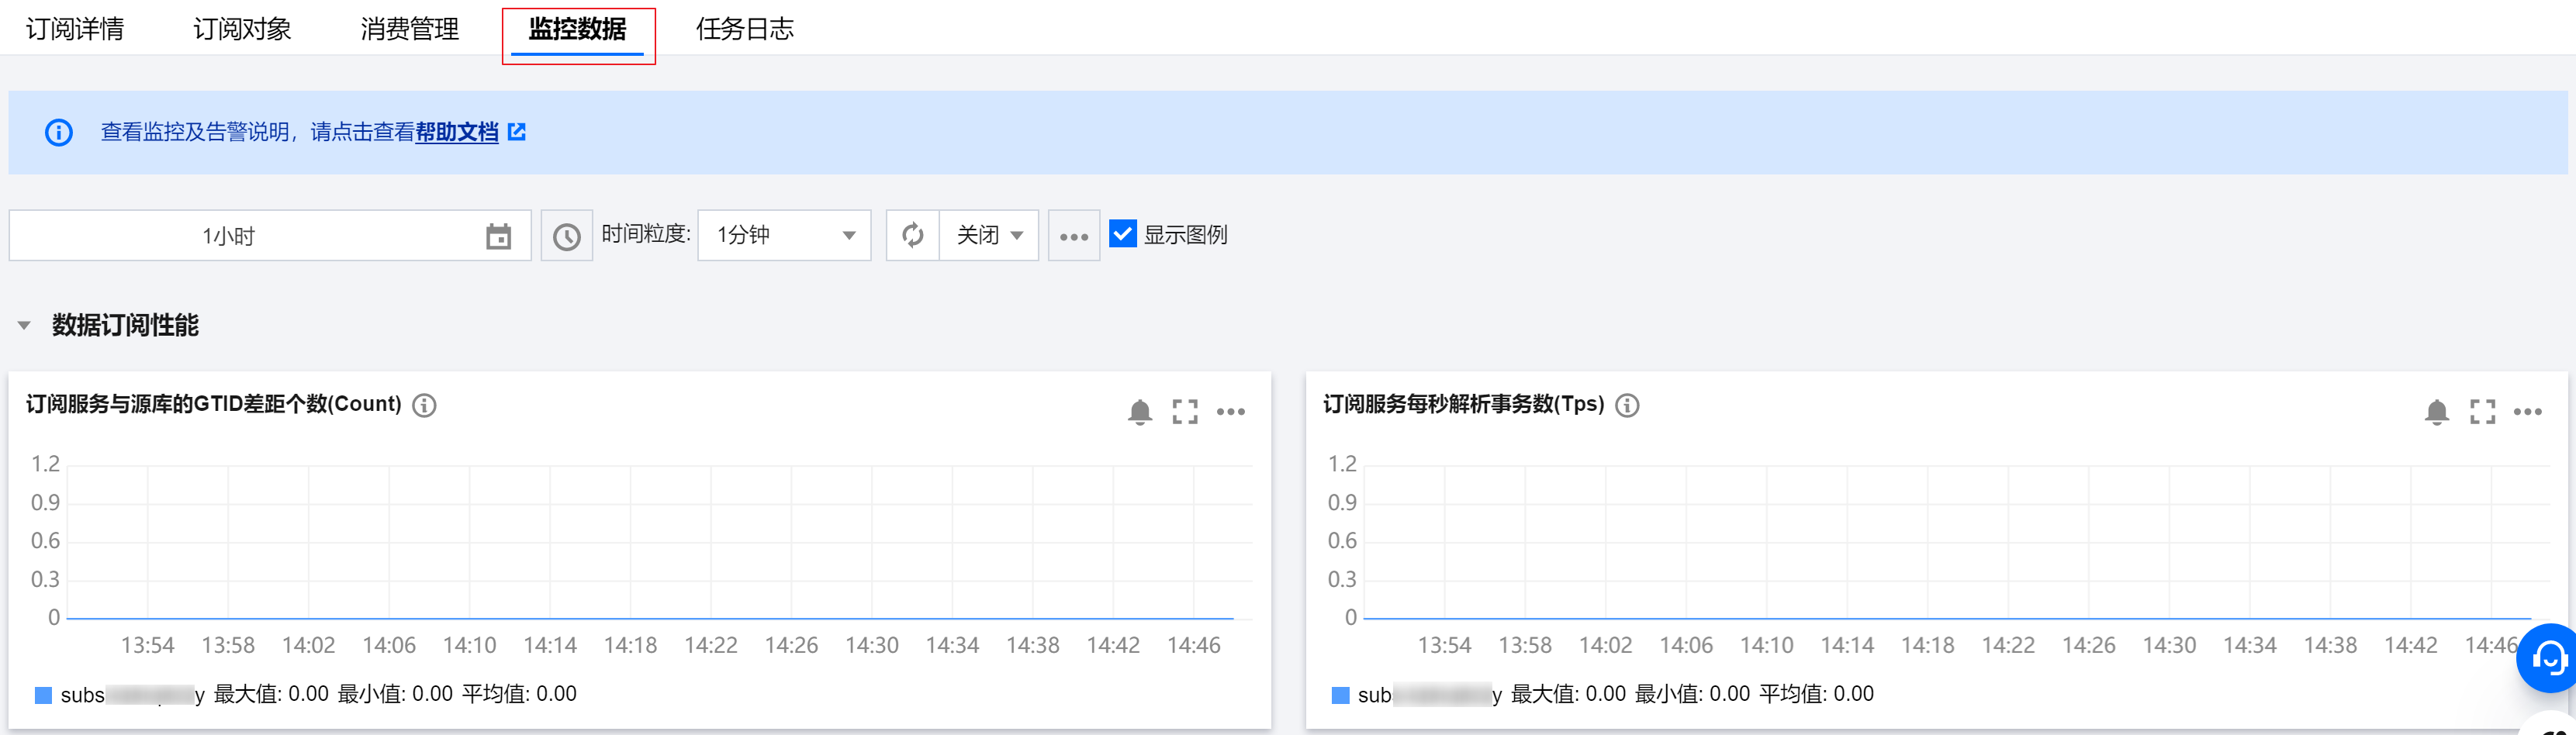Click the refresh icon beside 关闭
Image resolution: width=2576 pixels, height=735 pixels.
tap(912, 235)
